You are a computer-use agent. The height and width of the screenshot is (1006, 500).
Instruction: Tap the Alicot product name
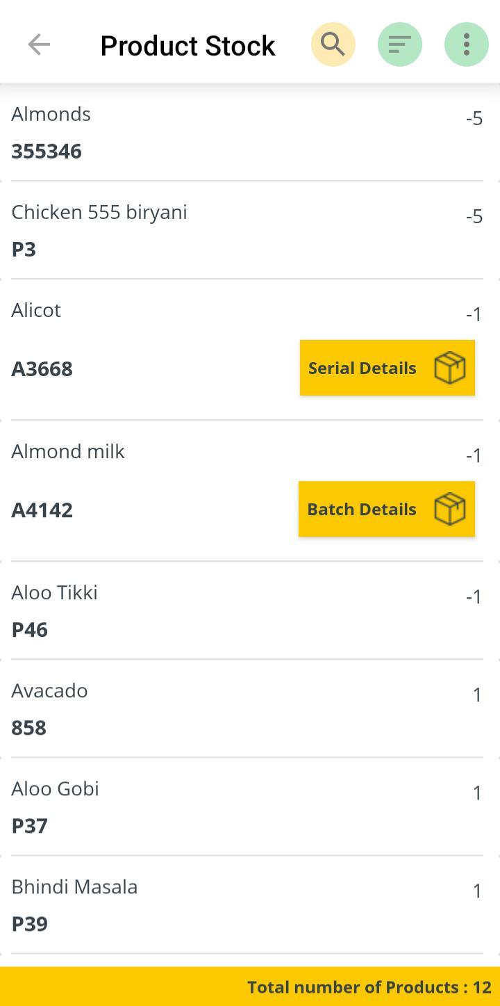point(36,310)
